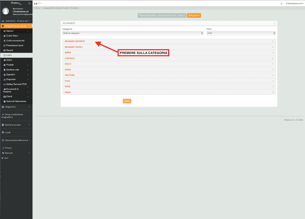Click the wrench icon for Setup condivisione anagrafiche

click(3, 114)
